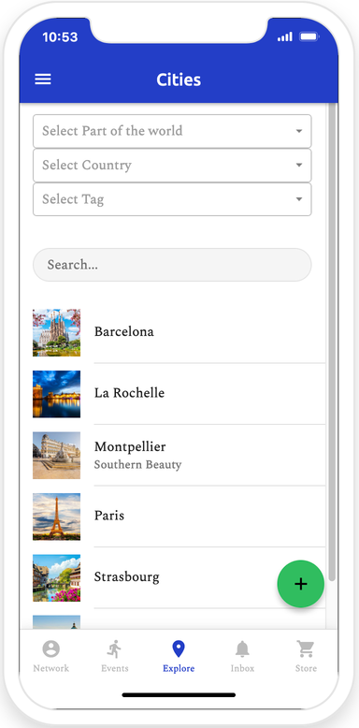Select Montpellier Southern Beauty entry

pyautogui.click(x=179, y=455)
